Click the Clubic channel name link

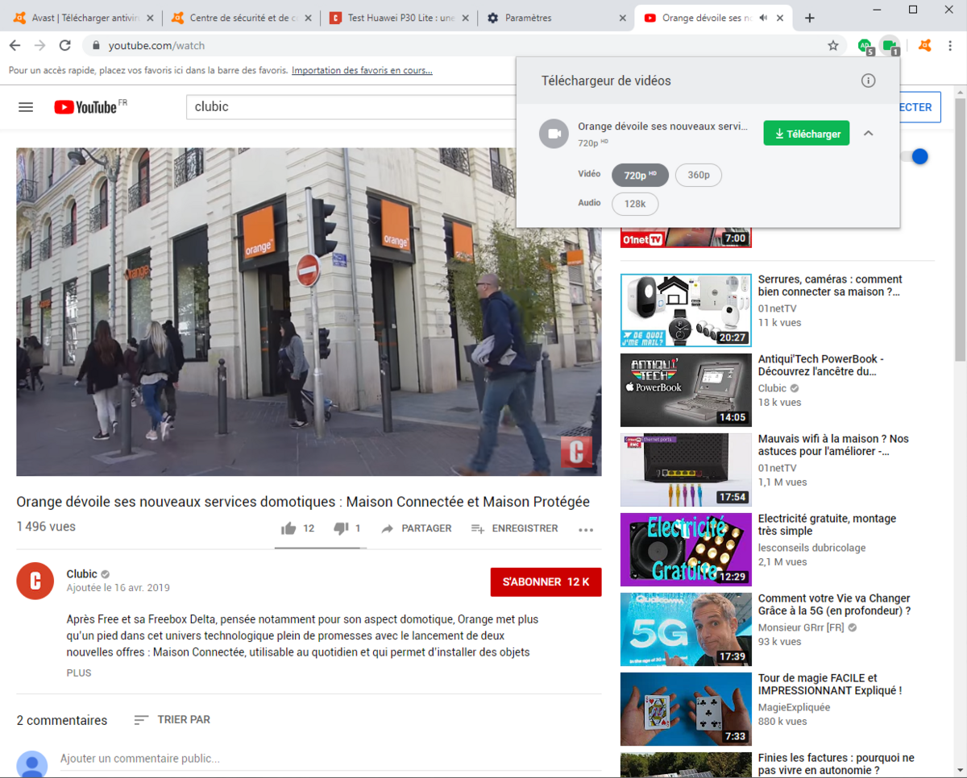(x=81, y=574)
